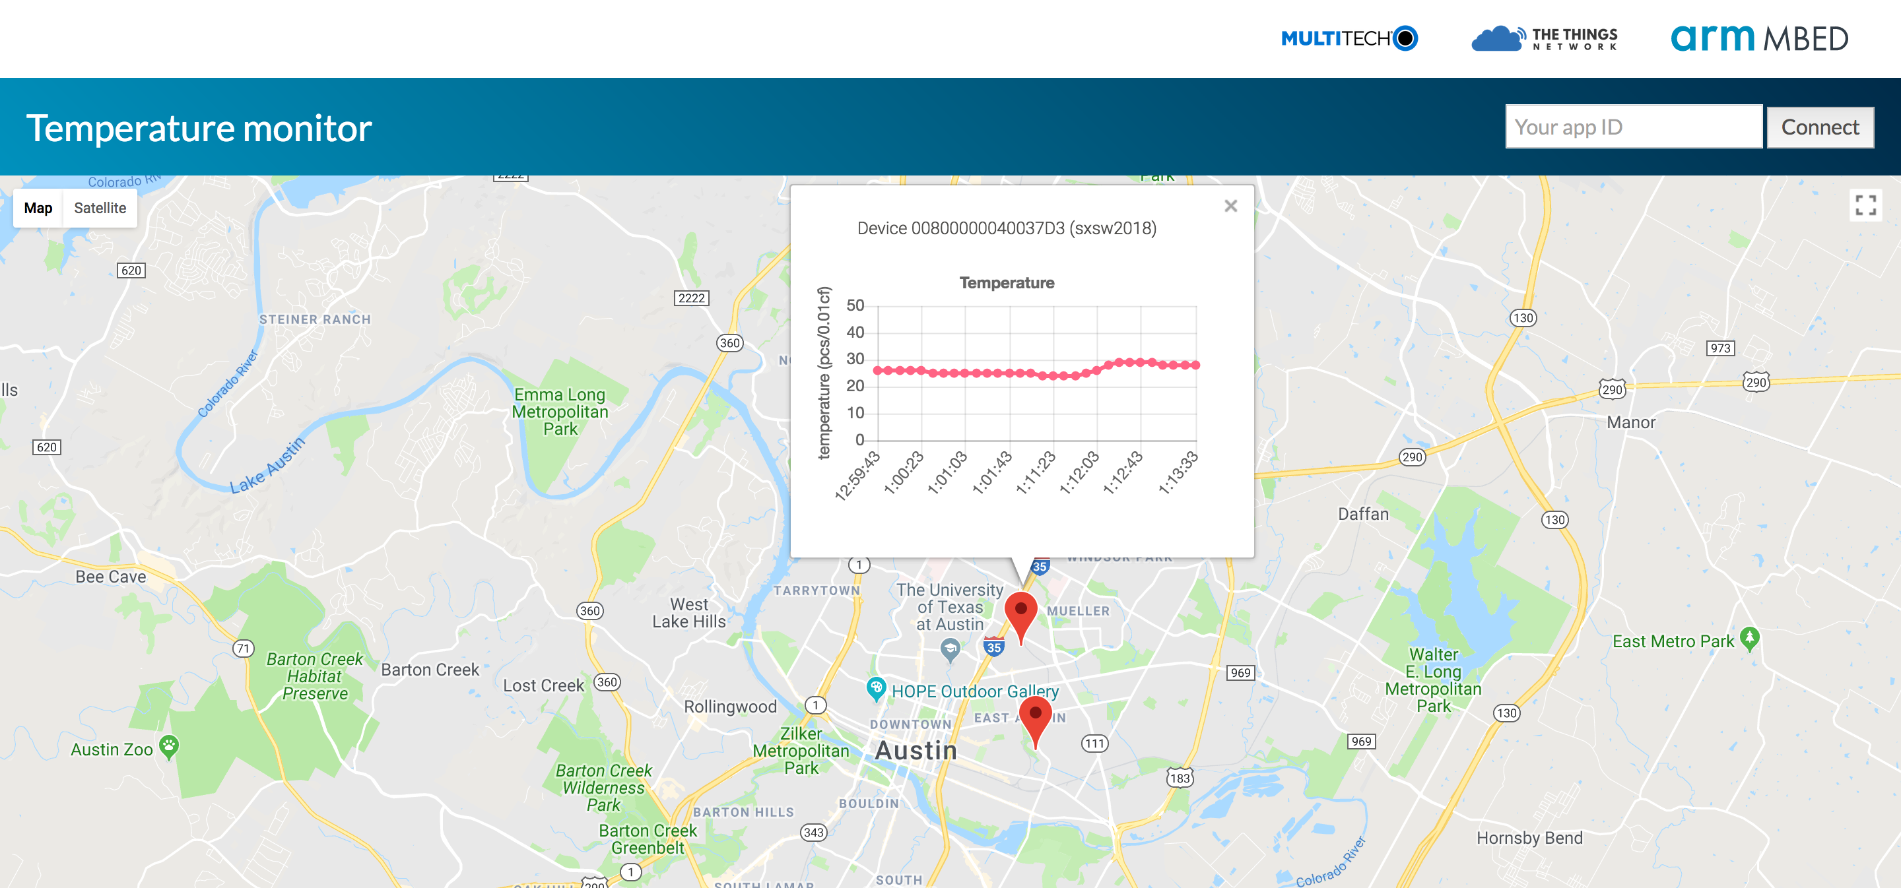Toggle fullscreen map view
1901x888 pixels.
click(1865, 205)
